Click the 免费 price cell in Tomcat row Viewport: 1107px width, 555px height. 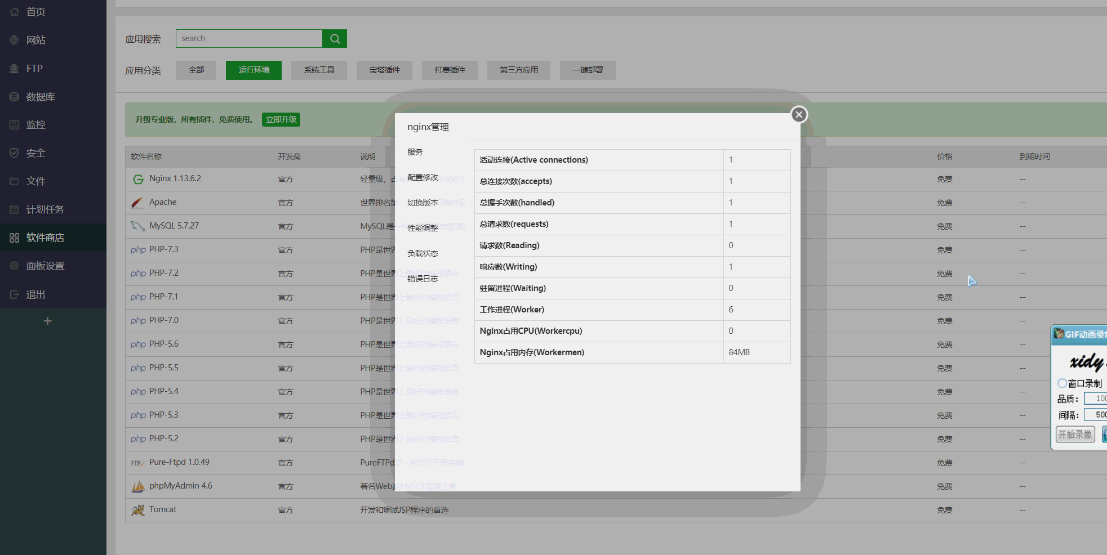945,510
